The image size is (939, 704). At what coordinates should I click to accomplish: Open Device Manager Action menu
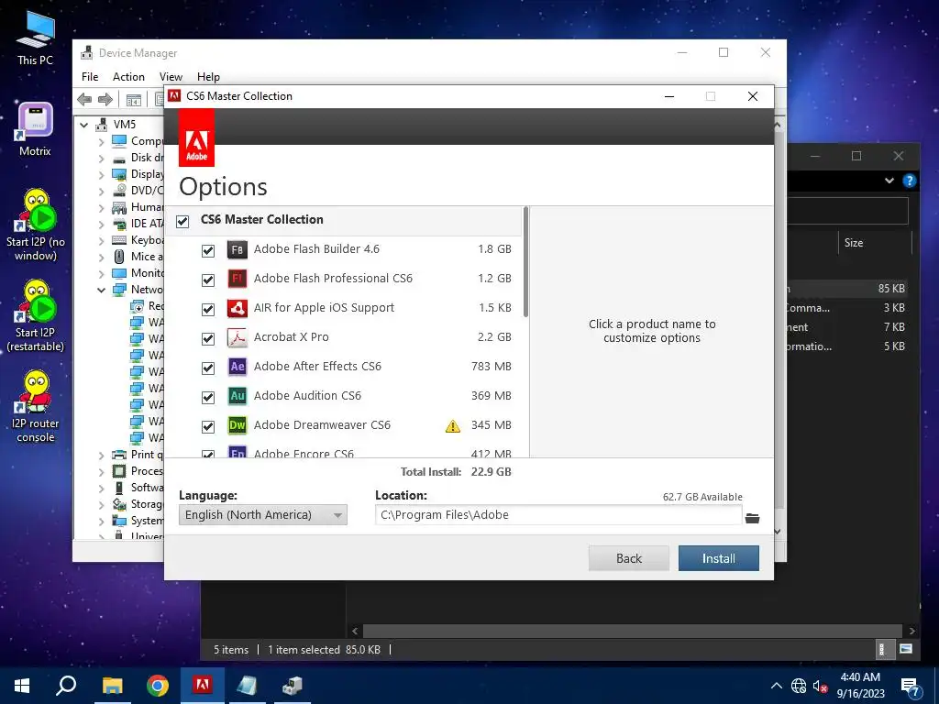click(128, 77)
